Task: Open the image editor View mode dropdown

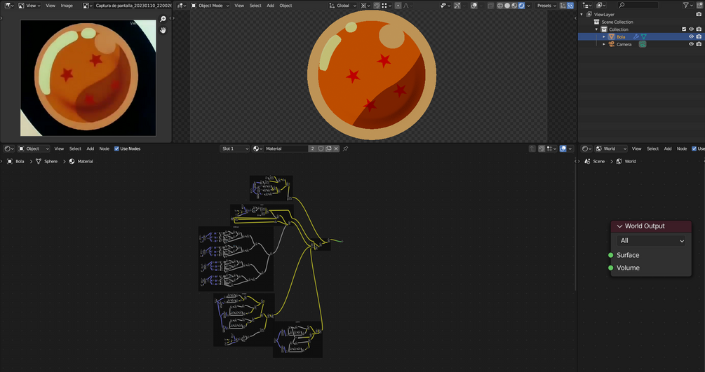Action: [30, 6]
